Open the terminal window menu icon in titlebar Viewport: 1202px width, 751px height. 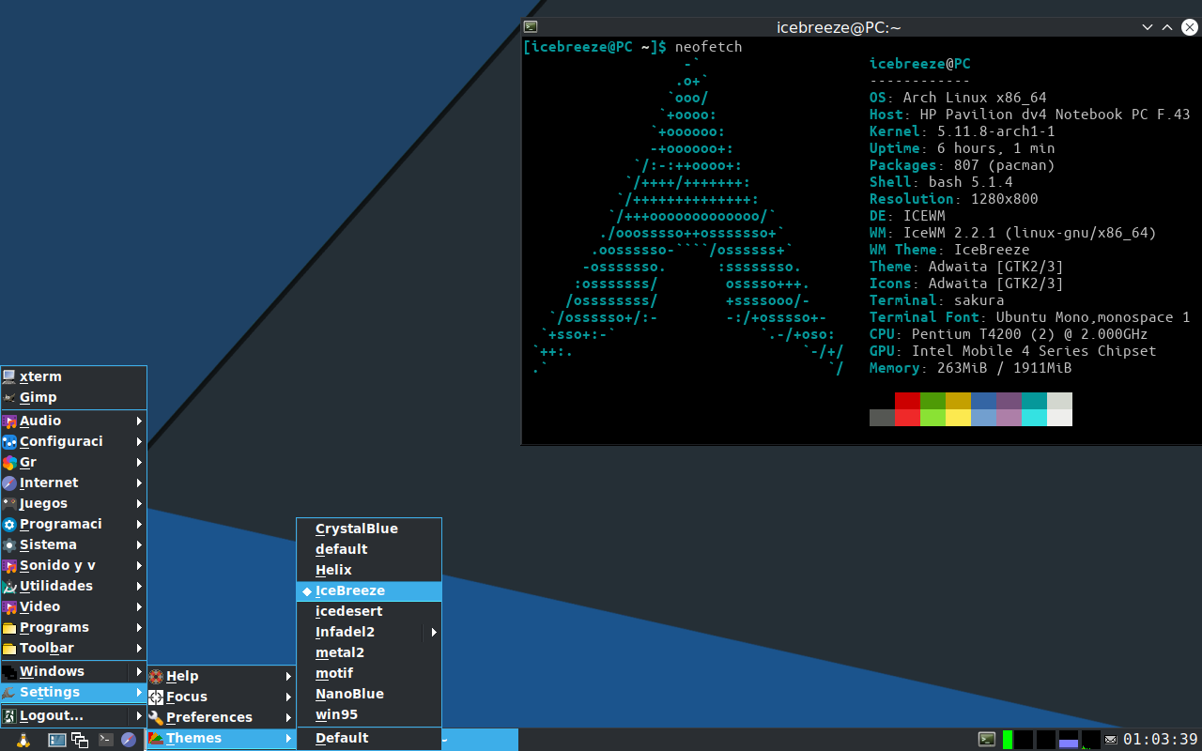[x=531, y=27]
